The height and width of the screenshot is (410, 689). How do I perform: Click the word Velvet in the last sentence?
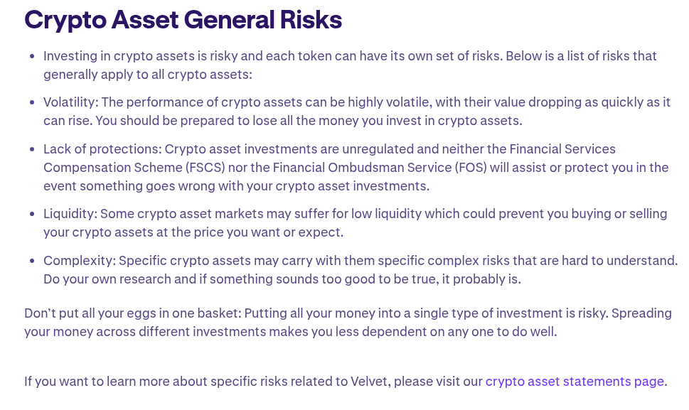click(368, 382)
